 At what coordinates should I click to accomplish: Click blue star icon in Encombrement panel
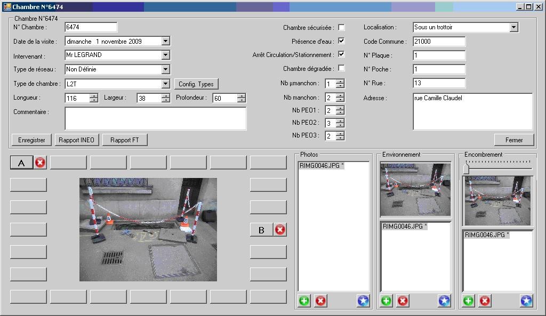(526, 301)
